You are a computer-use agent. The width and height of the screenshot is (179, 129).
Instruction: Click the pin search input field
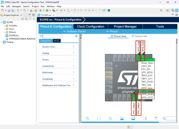tap(171, 118)
